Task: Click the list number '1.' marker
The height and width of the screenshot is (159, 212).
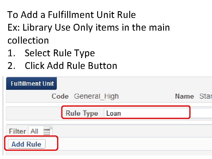Action: coord(11,53)
